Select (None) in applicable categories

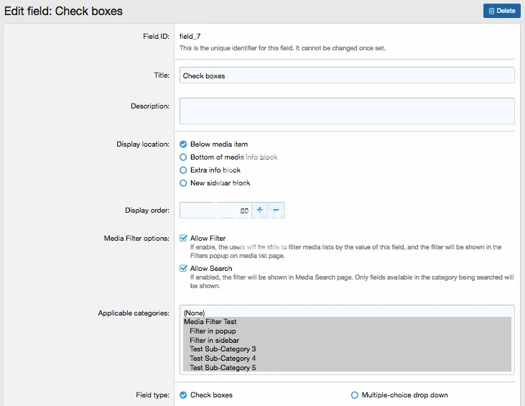[195, 313]
